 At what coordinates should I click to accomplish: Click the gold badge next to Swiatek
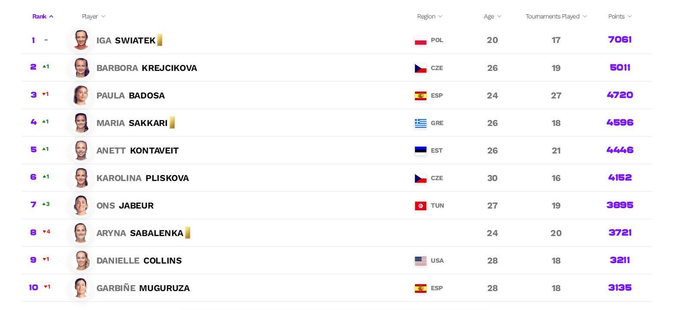click(x=160, y=40)
